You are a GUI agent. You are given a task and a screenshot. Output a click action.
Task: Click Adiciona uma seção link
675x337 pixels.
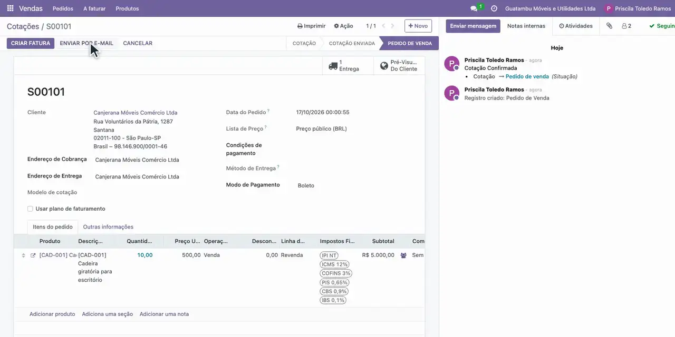coord(108,314)
